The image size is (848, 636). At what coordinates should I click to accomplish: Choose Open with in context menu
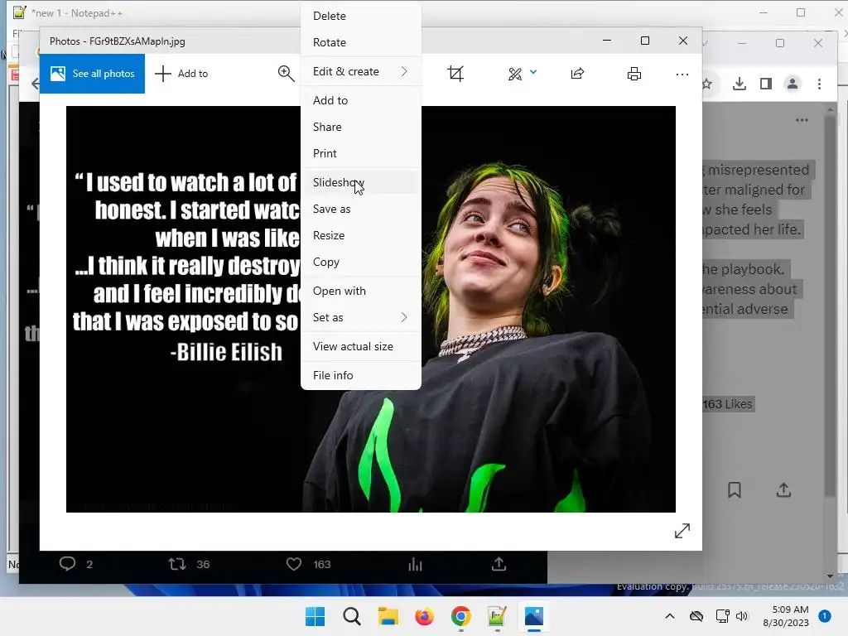(x=361, y=291)
